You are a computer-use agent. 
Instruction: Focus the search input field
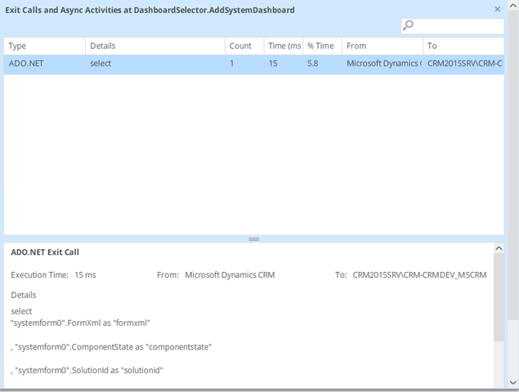pos(458,26)
